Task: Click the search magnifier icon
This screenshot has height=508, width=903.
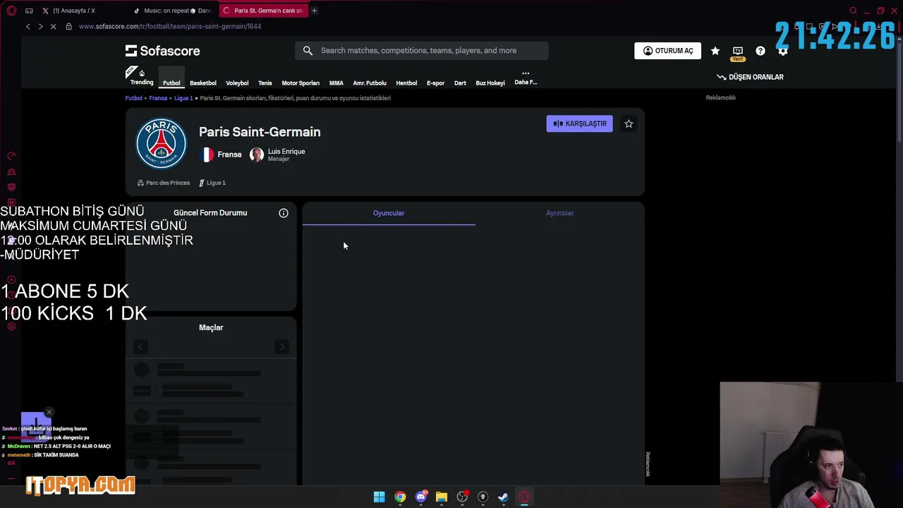Action: pyautogui.click(x=308, y=51)
